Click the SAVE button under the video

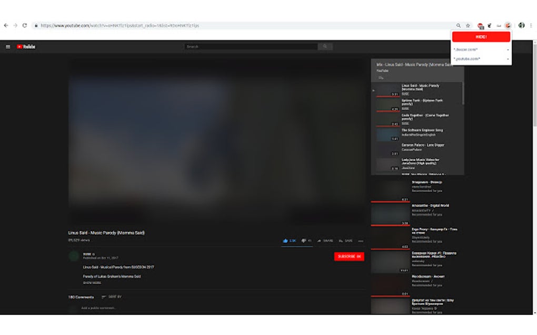point(345,241)
